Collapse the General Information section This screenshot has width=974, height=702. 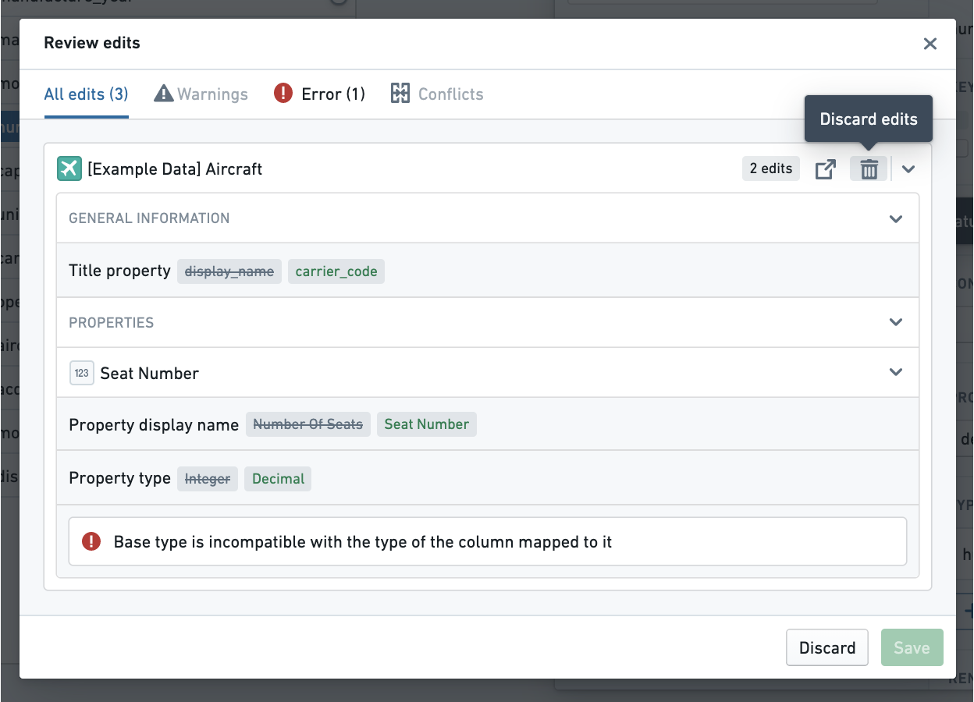coord(896,218)
